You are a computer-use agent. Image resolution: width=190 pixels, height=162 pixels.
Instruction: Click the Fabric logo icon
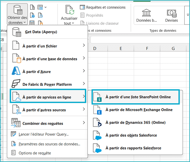click(x=16, y=84)
